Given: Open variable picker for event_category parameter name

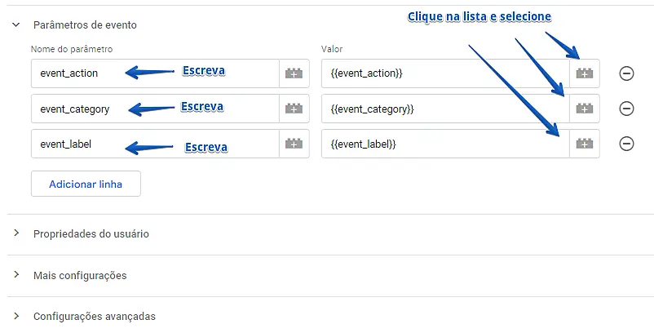Looking at the screenshot, I should [294, 109].
